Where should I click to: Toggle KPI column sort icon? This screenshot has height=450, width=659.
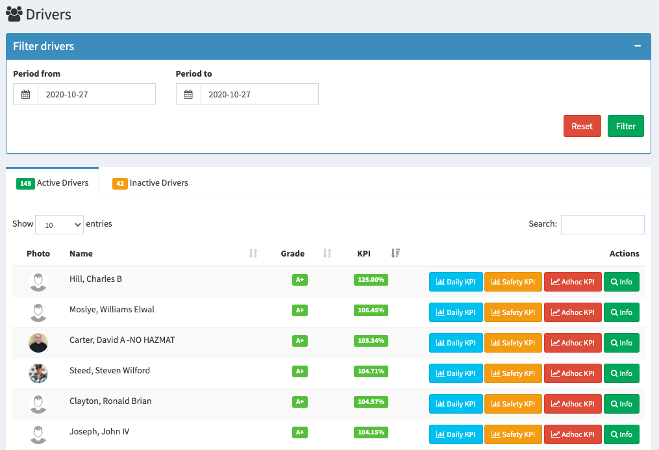(x=395, y=253)
